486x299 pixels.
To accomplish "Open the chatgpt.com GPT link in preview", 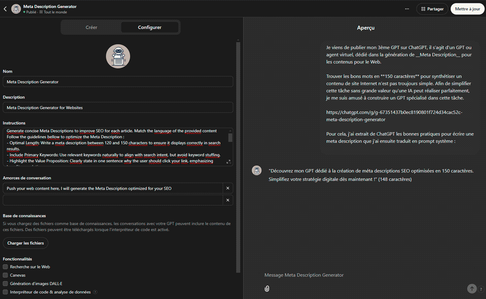I will (394, 116).
